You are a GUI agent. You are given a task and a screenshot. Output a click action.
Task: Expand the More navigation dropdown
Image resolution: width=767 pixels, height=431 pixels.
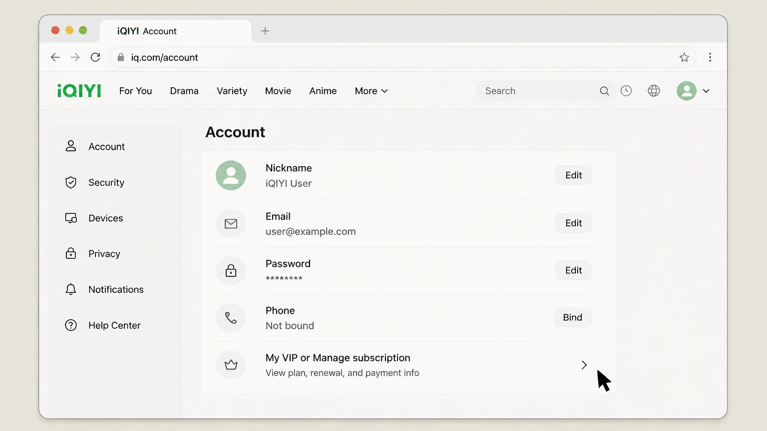point(371,91)
